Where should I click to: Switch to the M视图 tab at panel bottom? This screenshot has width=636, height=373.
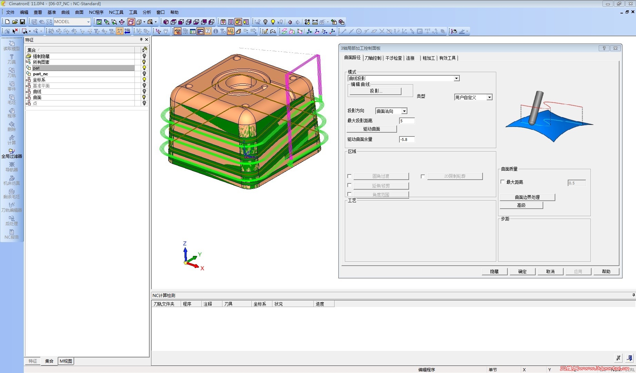click(66, 361)
